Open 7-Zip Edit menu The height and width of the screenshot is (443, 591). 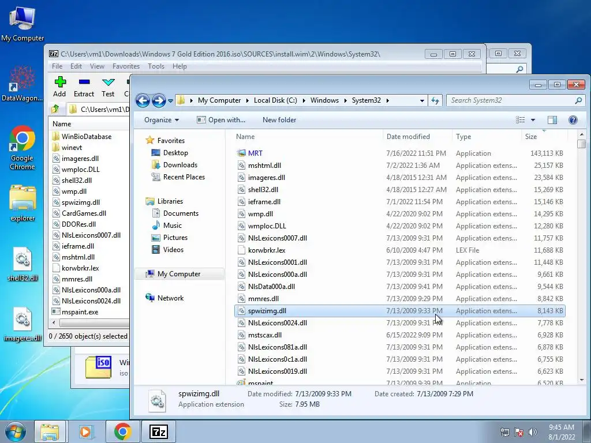pos(76,66)
